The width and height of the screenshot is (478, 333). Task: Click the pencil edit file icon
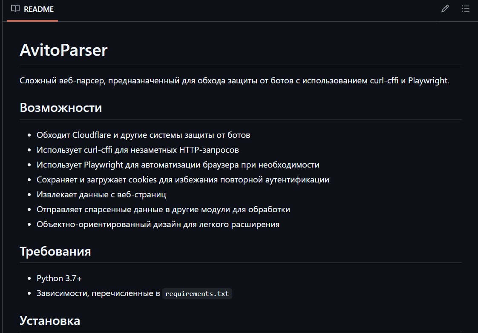(445, 9)
